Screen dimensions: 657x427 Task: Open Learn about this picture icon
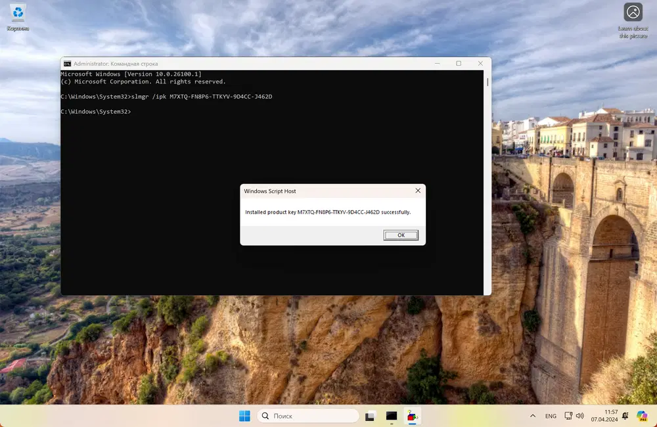[x=633, y=20]
